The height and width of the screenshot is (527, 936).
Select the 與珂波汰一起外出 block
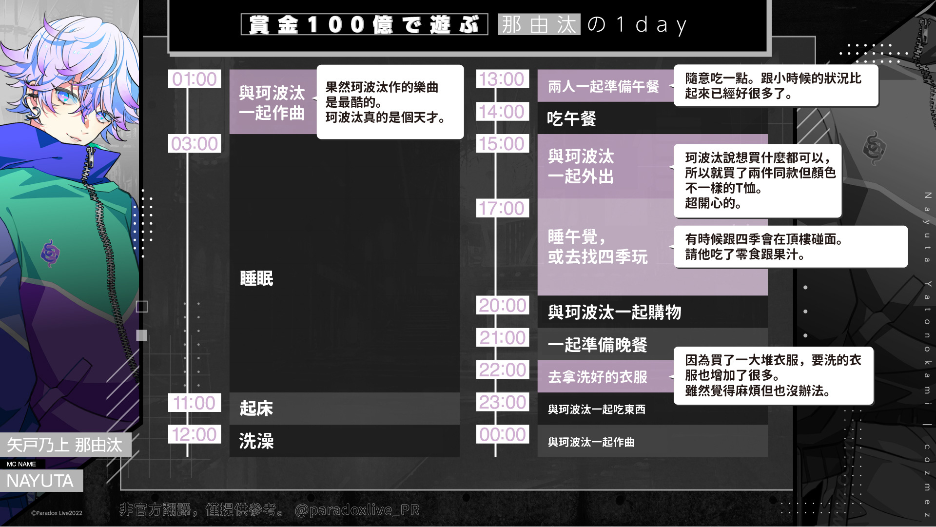[605, 166]
